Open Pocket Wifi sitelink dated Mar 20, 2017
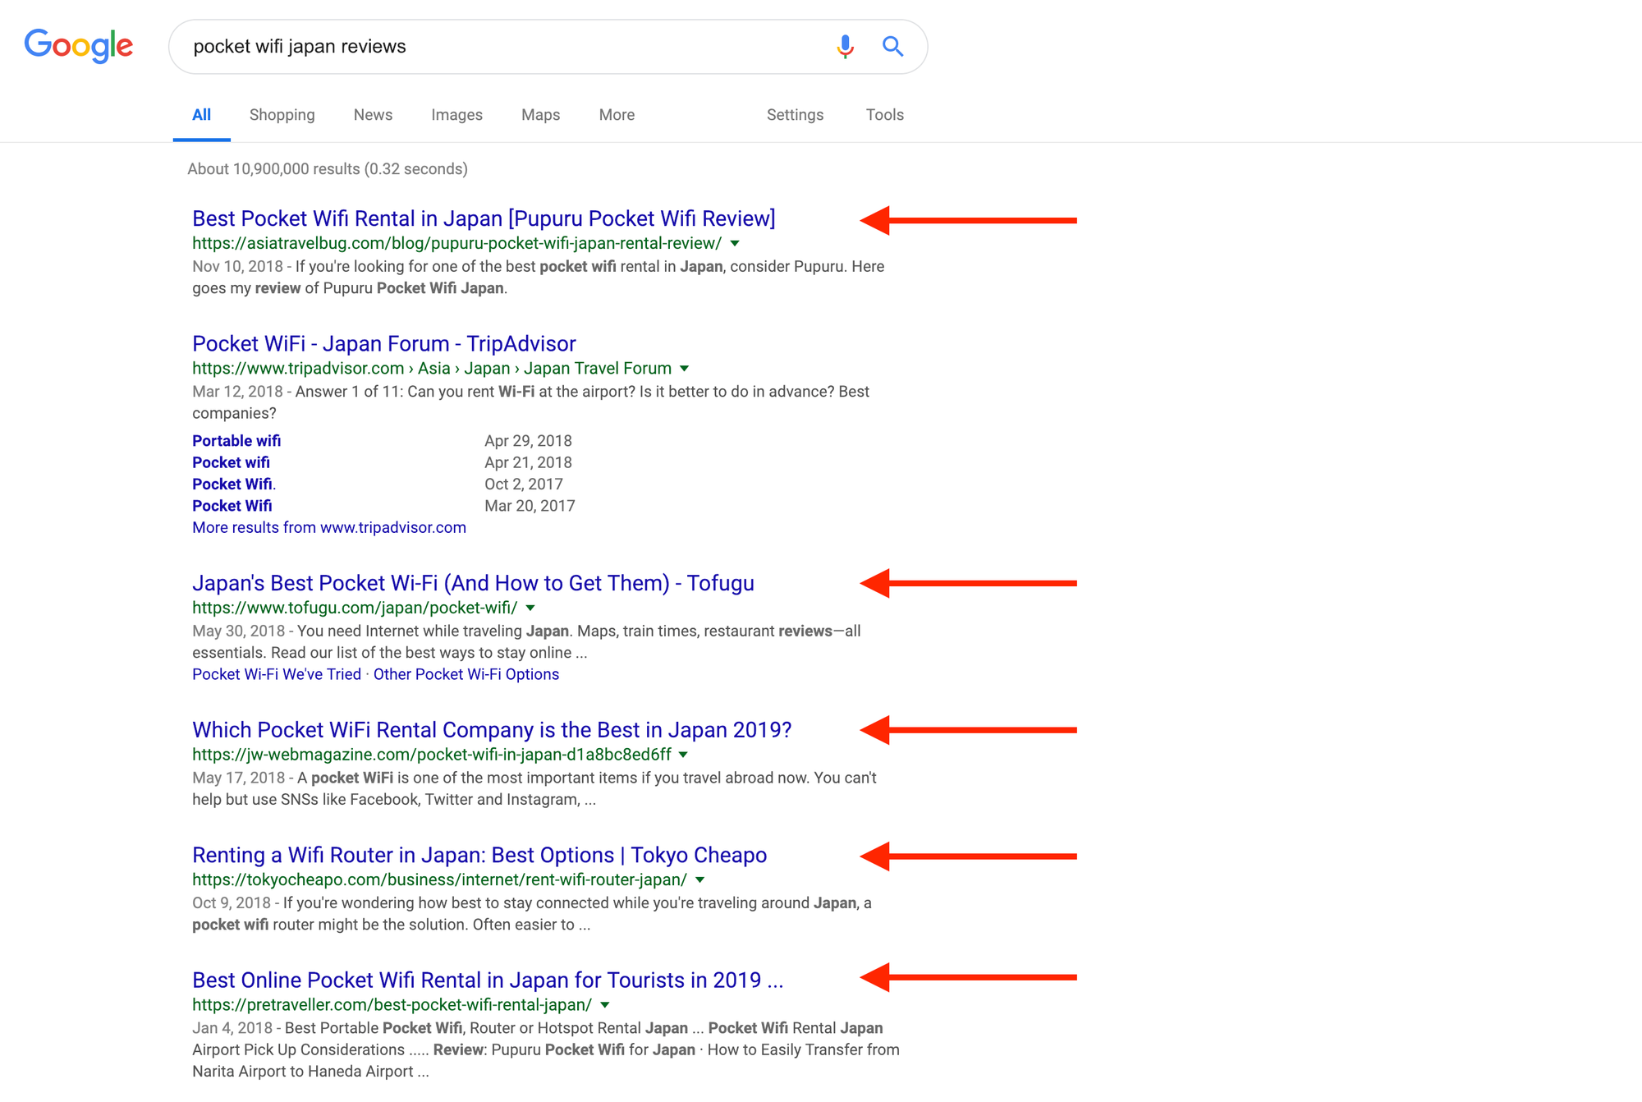The image size is (1642, 1102). click(x=232, y=506)
